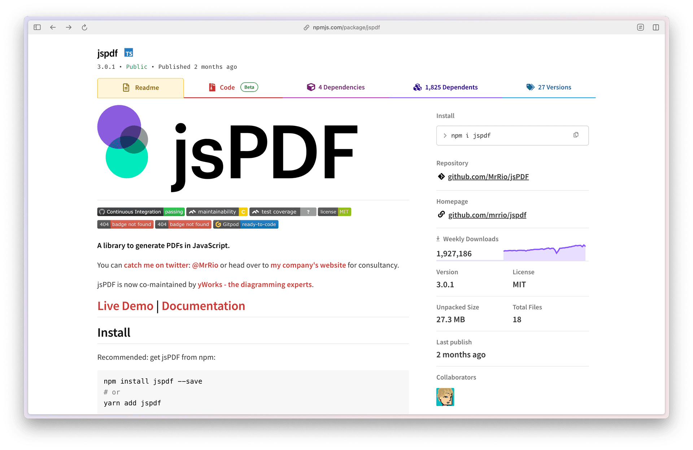Reload the page with refresh icon

pyautogui.click(x=84, y=27)
